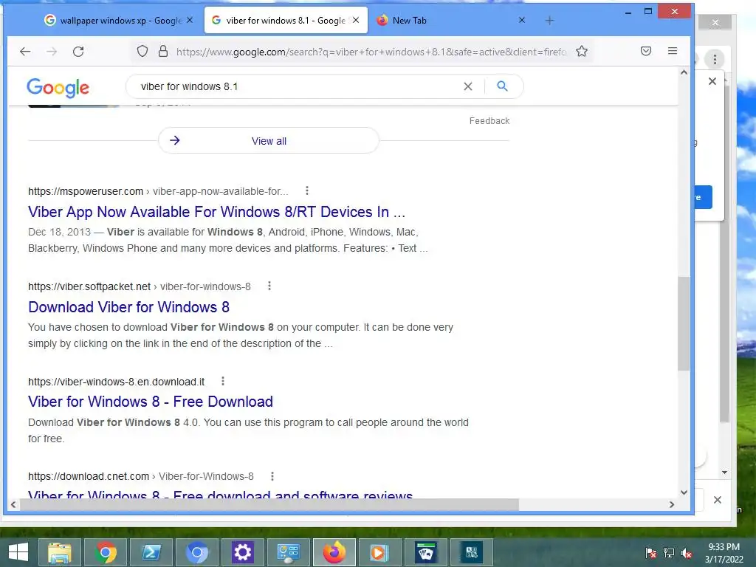Click the vertical scrollbar thumb
756x567 pixels.
pyautogui.click(x=683, y=323)
